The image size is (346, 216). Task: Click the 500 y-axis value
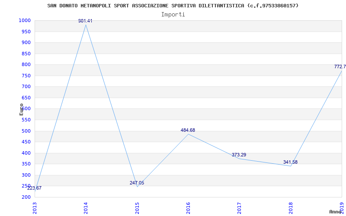pos(26,131)
